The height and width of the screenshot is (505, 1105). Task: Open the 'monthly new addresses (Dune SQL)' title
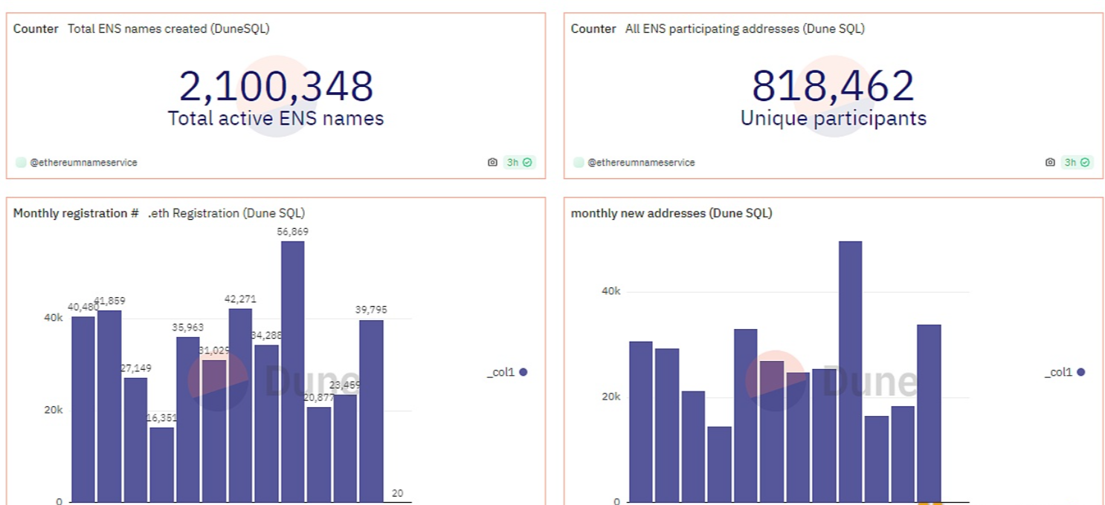[x=671, y=213]
